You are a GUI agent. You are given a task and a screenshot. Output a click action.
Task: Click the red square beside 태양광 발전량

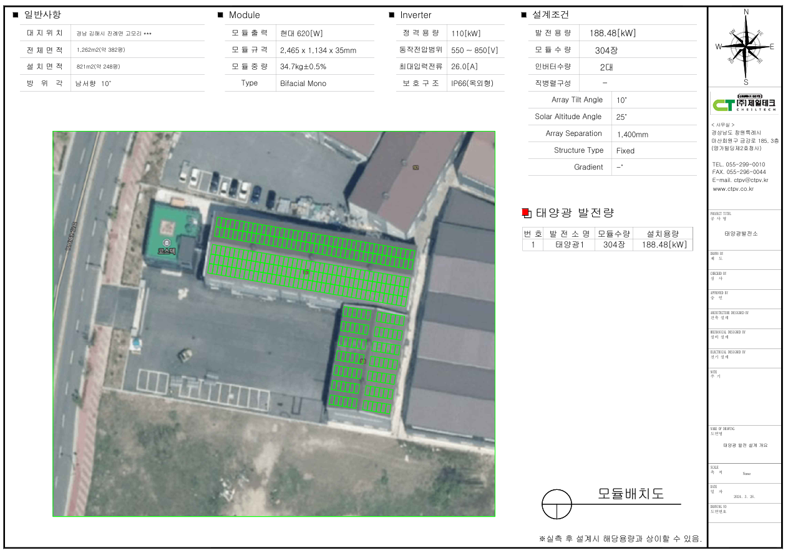[x=525, y=213]
